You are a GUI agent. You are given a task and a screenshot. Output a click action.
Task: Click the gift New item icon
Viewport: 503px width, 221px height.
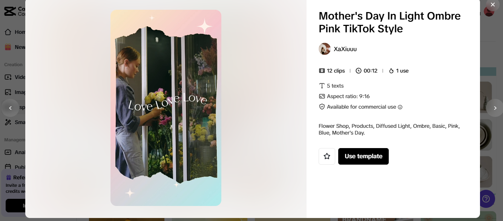point(8,47)
